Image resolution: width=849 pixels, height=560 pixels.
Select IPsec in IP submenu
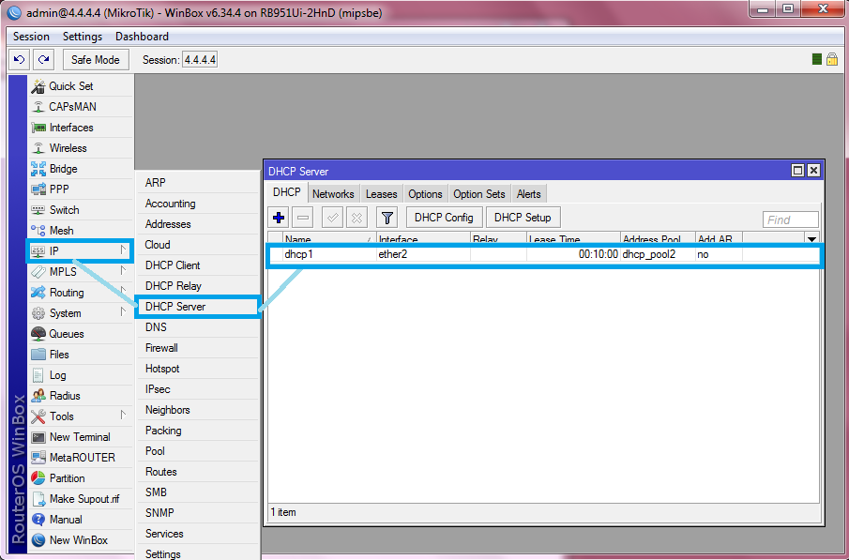tap(198, 389)
